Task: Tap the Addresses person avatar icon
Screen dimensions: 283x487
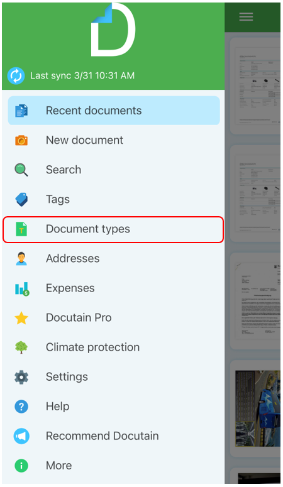Action: [x=21, y=259]
